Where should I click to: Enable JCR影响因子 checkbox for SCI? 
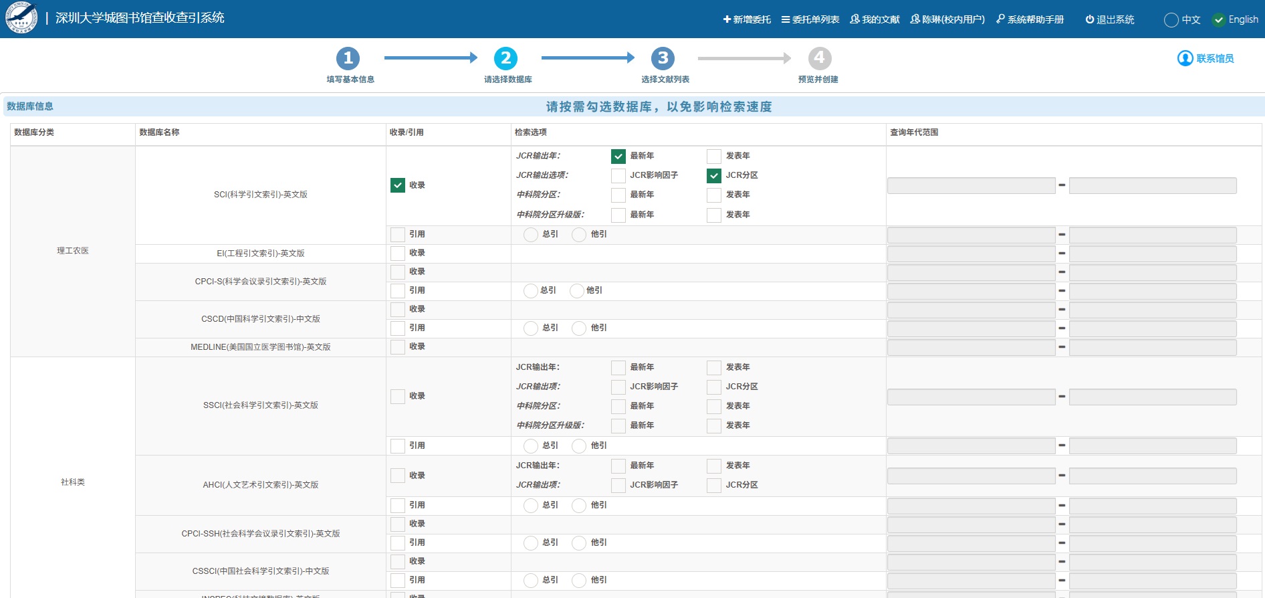tap(618, 175)
